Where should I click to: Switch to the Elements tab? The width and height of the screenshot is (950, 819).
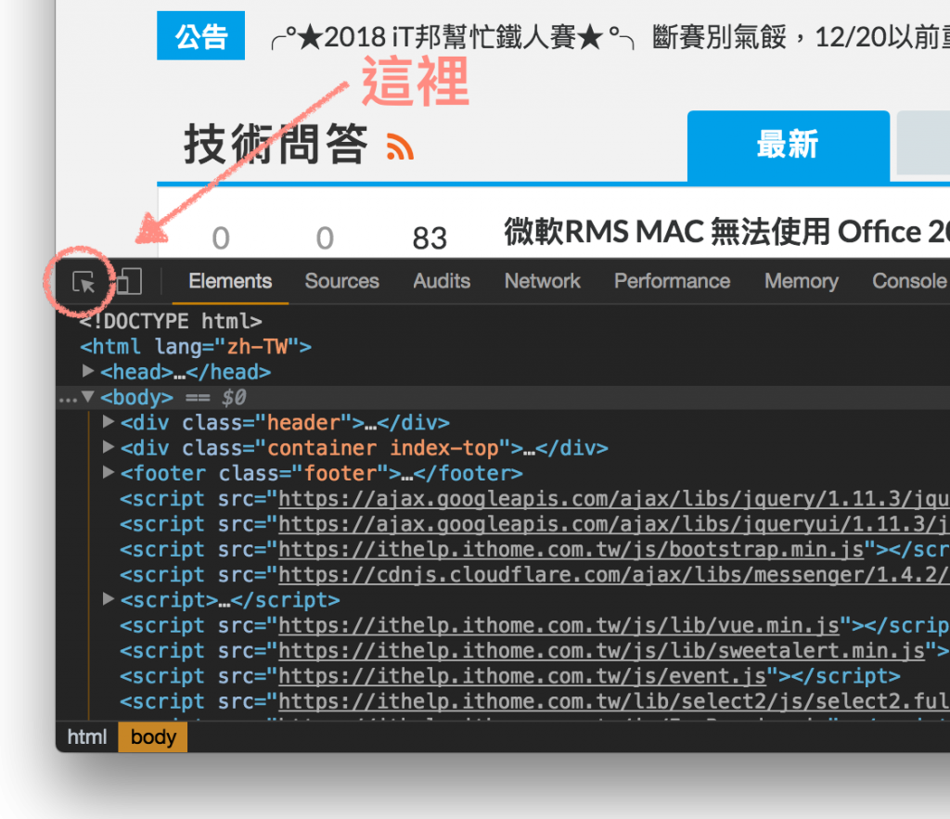230,281
